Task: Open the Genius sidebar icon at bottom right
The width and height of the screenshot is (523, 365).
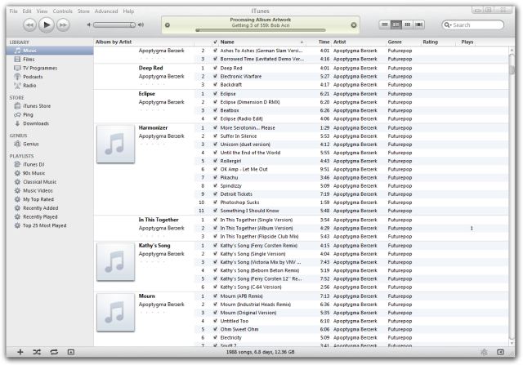Action: (484, 352)
